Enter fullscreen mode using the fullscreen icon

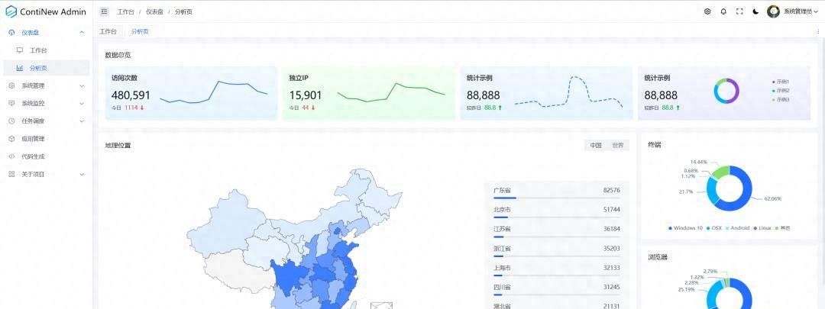[739, 11]
